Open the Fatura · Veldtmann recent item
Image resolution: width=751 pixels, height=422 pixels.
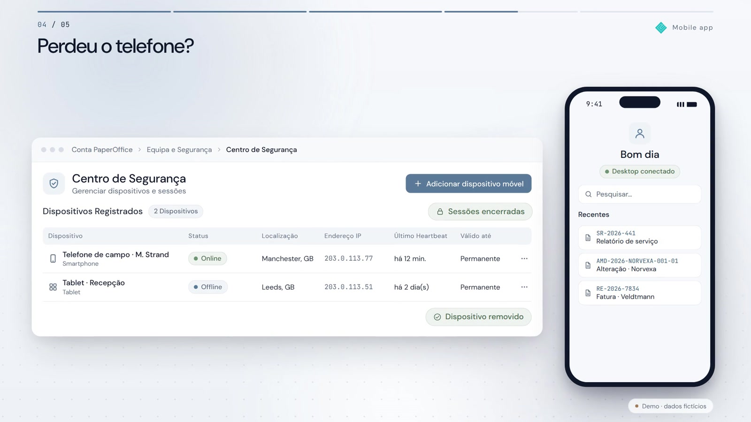640,293
